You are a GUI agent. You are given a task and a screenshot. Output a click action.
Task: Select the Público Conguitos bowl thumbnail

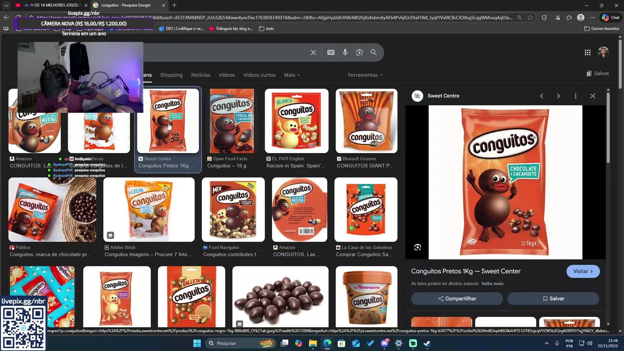click(52, 210)
